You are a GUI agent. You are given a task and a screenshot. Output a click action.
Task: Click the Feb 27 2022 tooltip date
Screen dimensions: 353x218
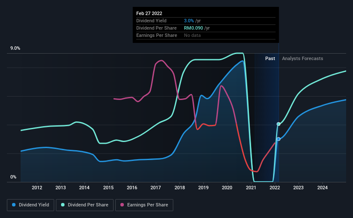point(149,13)
